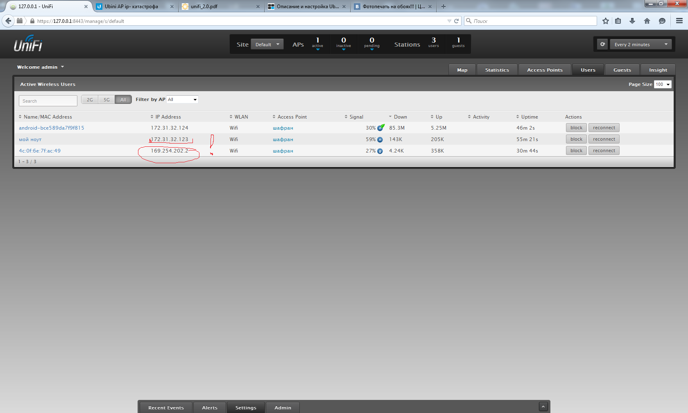
Task: Open the Settings bottom tab
Action: click(x=246, y=408)
